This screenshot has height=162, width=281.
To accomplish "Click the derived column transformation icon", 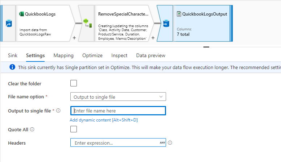I will [x=88, y=24].
